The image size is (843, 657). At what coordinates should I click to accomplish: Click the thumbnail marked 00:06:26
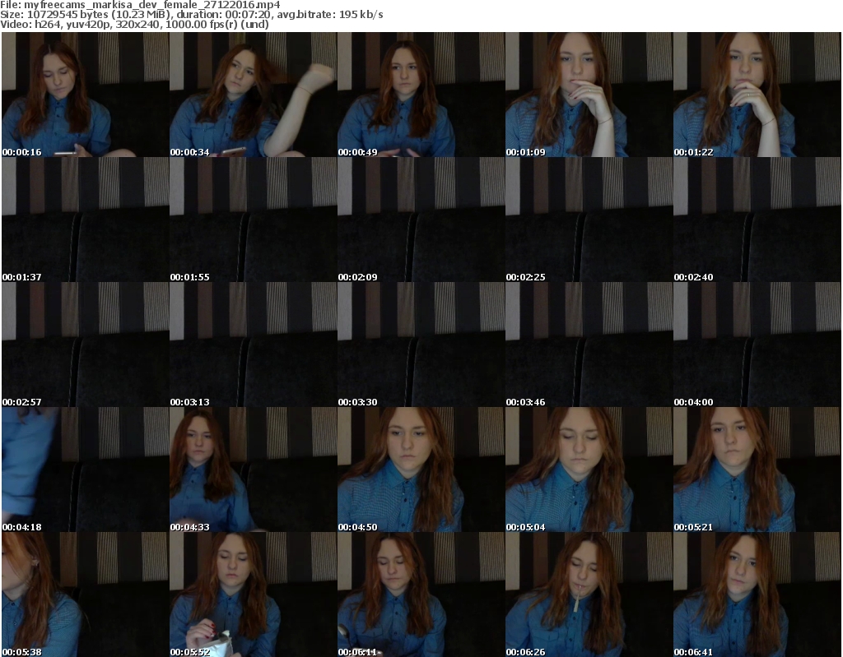589,595
